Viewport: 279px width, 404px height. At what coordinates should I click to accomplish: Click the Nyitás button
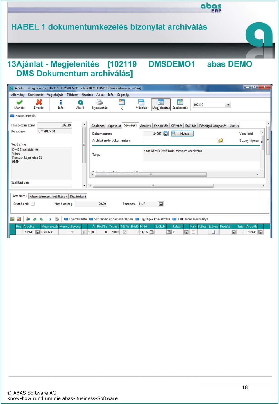point(182,134)
